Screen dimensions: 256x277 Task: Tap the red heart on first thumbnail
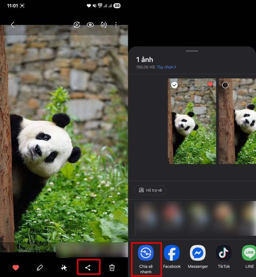(x=210, y=84)
